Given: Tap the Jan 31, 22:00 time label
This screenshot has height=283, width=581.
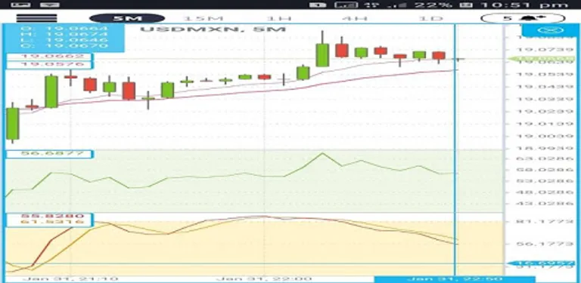Looking at the screenshot, I should pyautogui.click(x=264, y=279).
